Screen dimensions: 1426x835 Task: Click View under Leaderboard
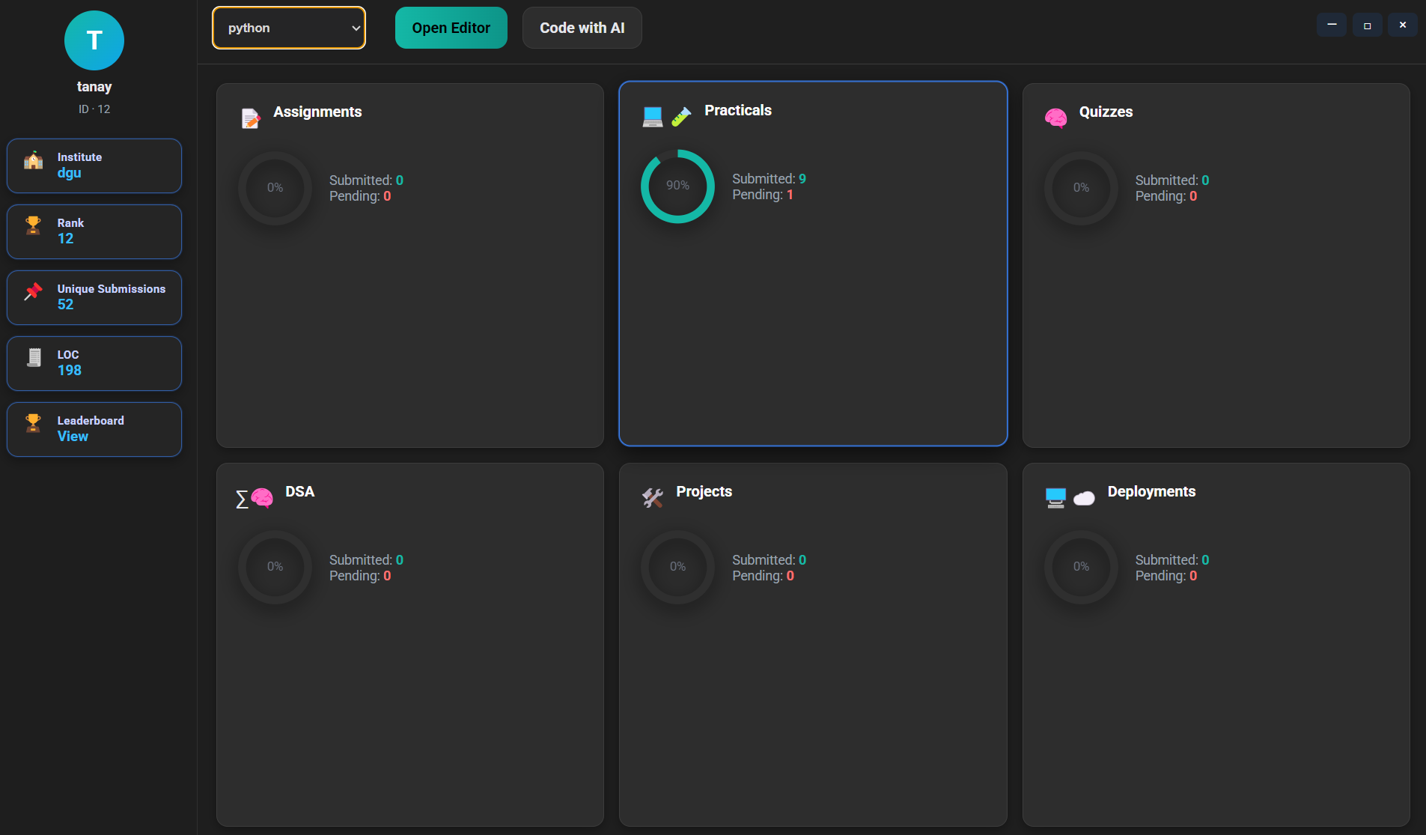[71, 436]
